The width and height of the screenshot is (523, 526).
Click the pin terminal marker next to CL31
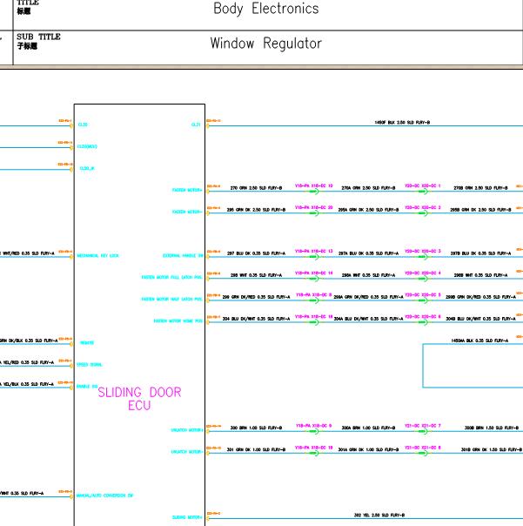tap(208, 125)
